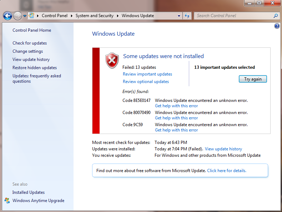The height and width of the screenshot is (212, 282).
Task: Select the 'Failed: 13 updates' text
Action: pyautogui.click(x=139, y=67)
